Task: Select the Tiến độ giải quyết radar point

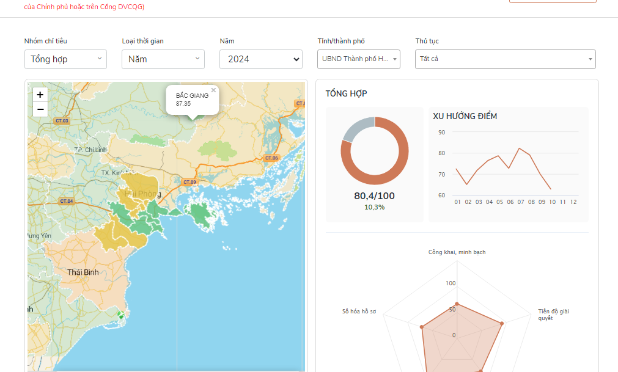Action: [x=502, y=323]
